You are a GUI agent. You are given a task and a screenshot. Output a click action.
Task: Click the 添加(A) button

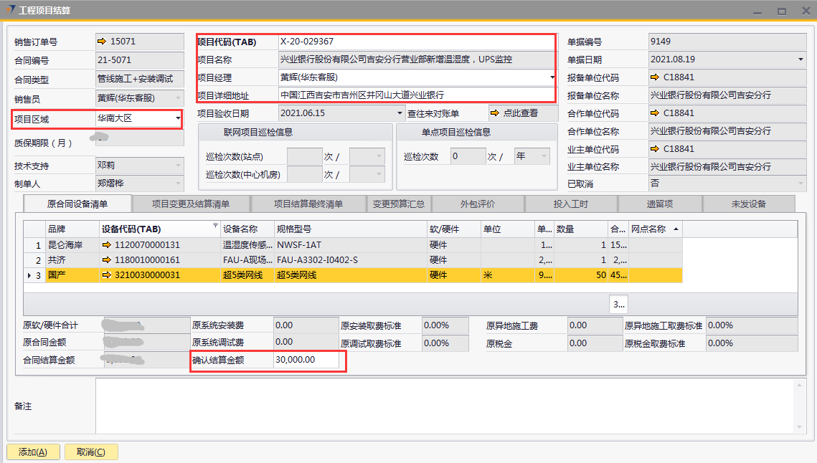tap(32, 452)
